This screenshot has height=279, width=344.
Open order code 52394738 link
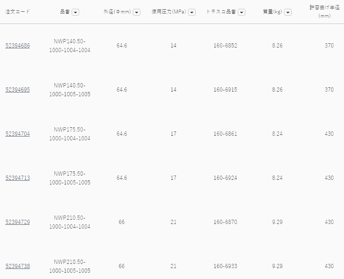[18, 266]
